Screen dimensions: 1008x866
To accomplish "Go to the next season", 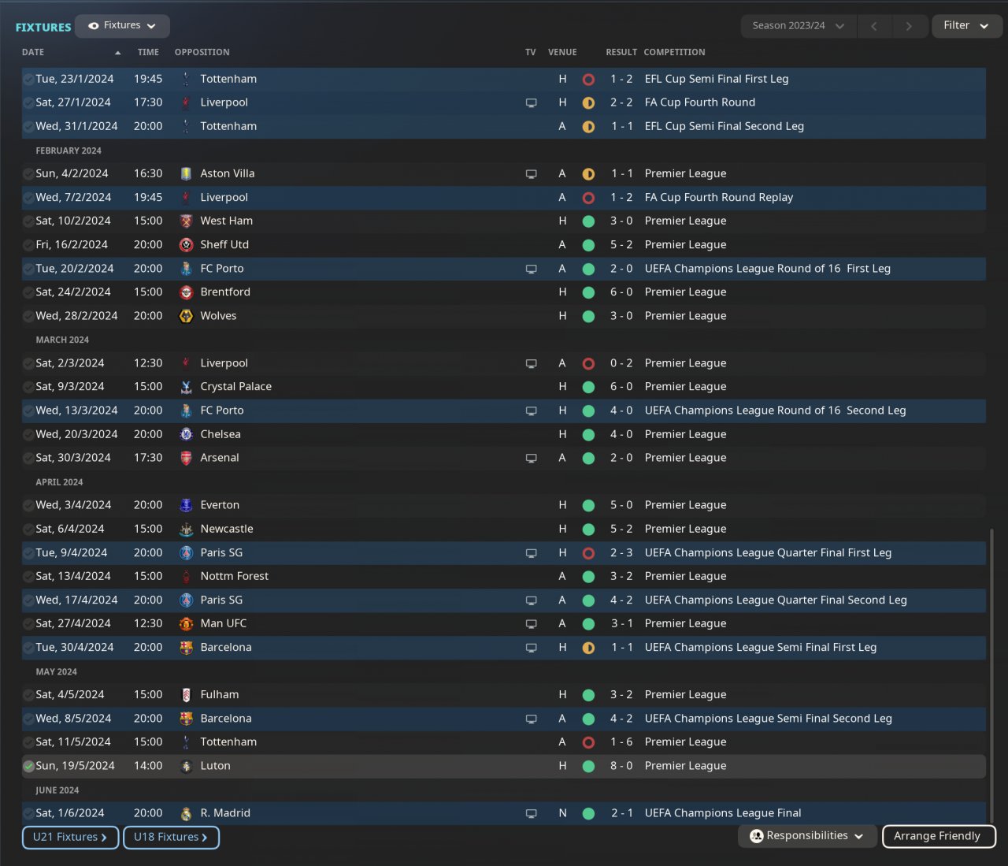I will click(910, 26).
